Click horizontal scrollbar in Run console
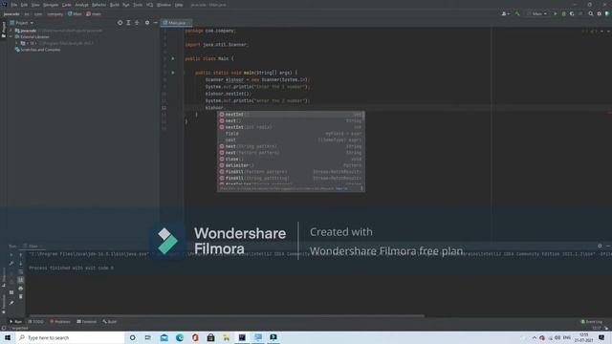Image resolution: width=612 pixels, height=344 pixels. (227, 315)
